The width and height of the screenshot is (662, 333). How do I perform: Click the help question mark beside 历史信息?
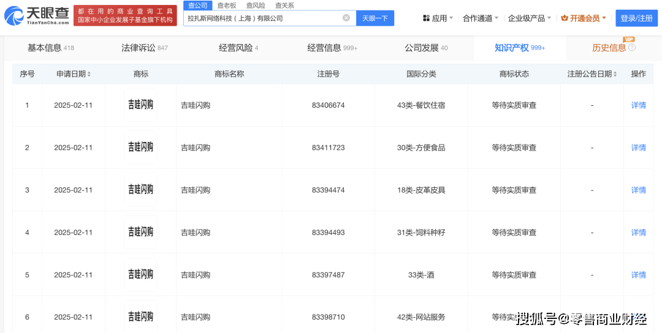pos(631,48)
